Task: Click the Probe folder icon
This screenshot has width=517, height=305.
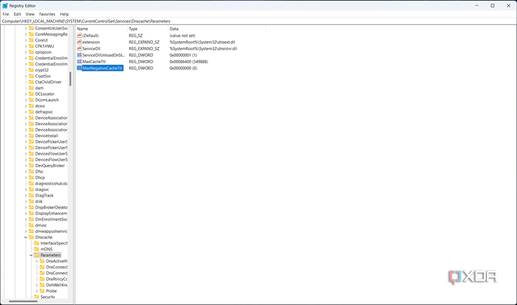Action: [x=42, y=291]
